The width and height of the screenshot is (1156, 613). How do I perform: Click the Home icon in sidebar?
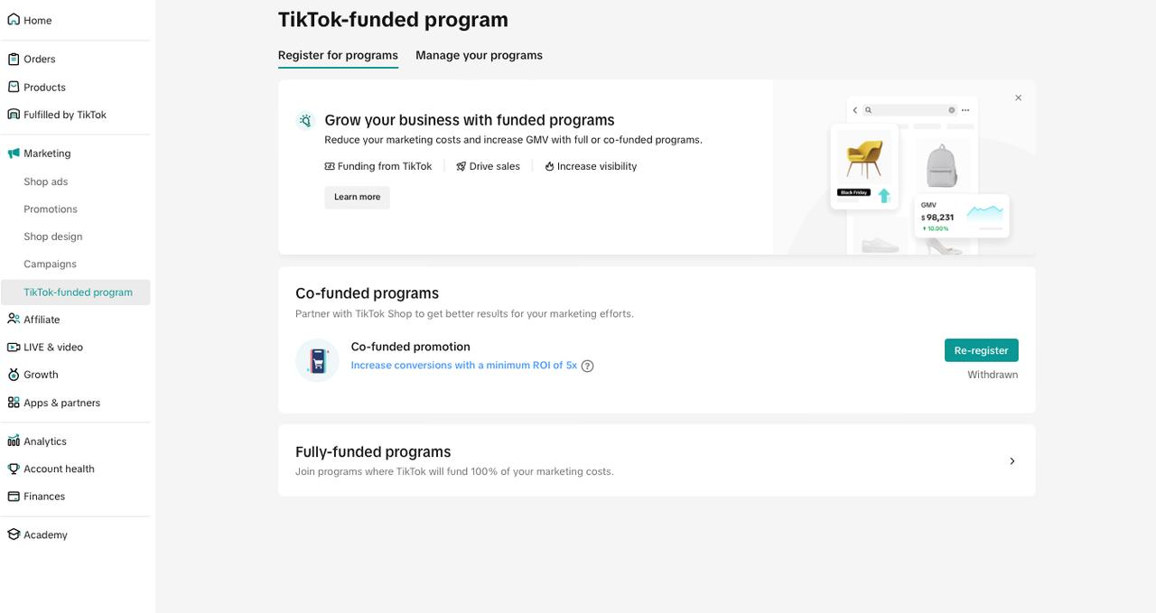point(14,20)
